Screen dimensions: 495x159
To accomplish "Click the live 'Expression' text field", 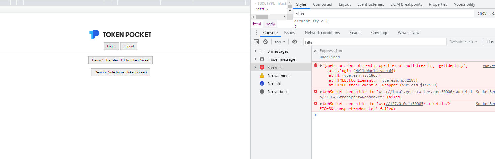I will (331, 51).
